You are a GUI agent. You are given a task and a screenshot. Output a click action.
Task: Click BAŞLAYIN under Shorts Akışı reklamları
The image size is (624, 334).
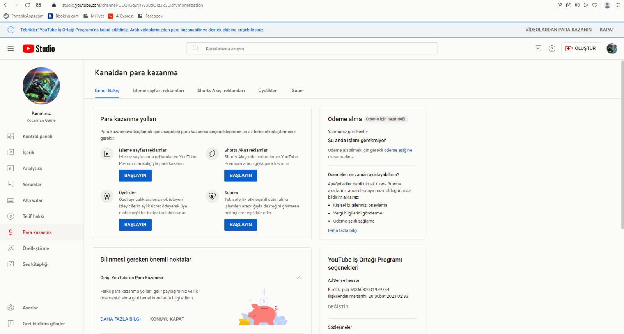tap(241, 176)
